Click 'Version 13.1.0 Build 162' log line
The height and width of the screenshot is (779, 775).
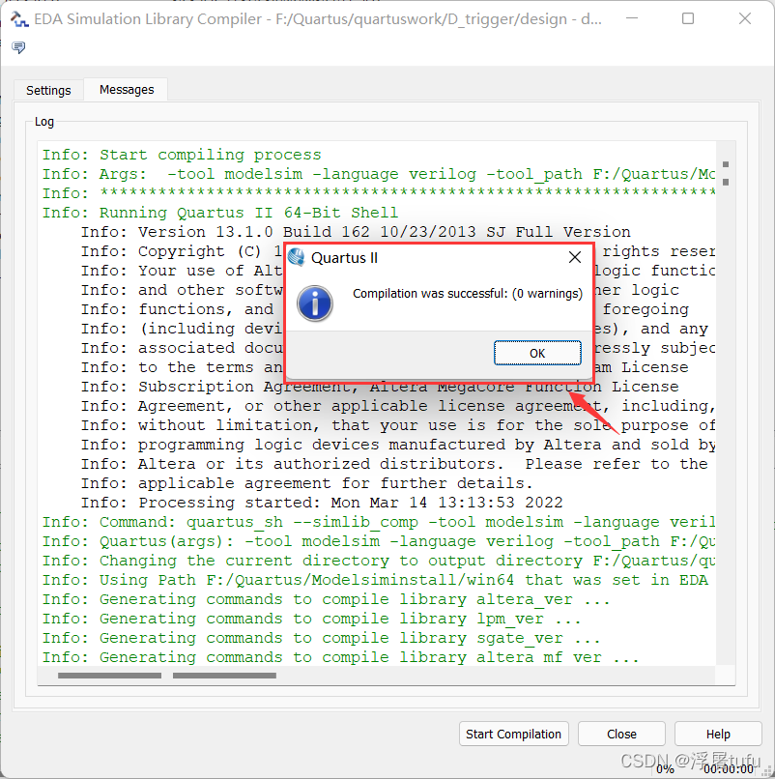[356, 232]
